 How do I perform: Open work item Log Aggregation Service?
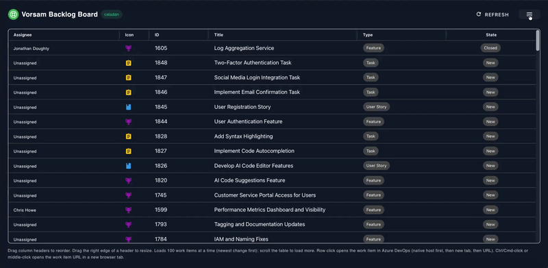tap(244, 48)
